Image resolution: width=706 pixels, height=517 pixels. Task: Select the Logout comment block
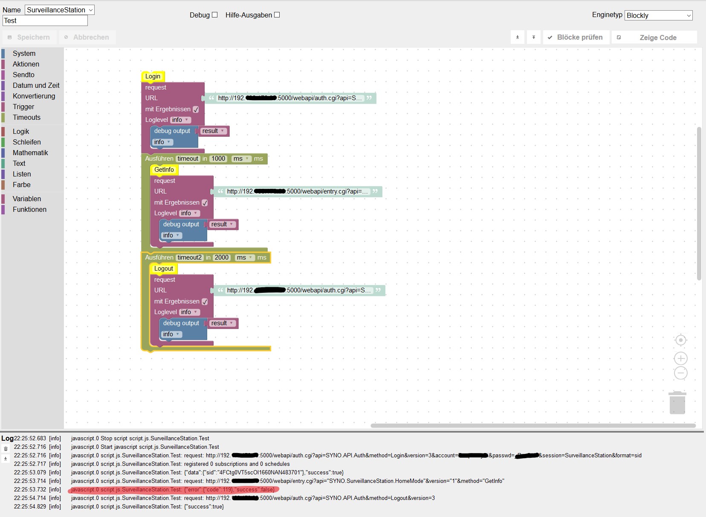164,269
